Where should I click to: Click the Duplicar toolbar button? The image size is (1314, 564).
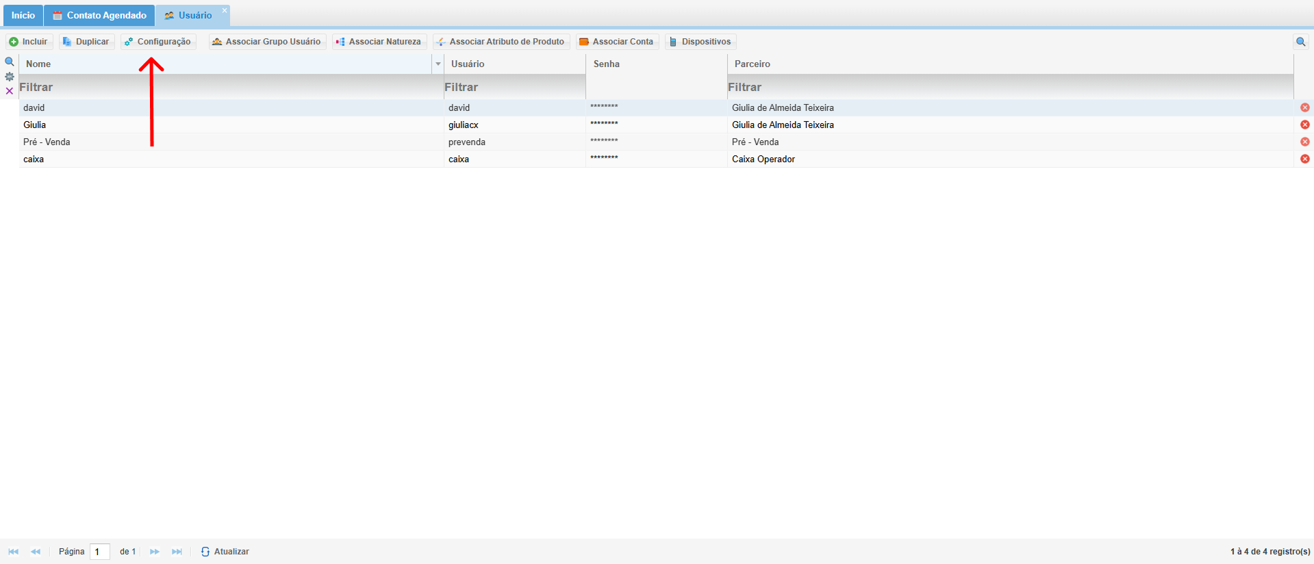click(86, 42)
